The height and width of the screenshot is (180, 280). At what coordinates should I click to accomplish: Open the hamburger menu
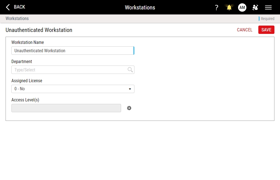pyautogui.click(x=268, y=7)
